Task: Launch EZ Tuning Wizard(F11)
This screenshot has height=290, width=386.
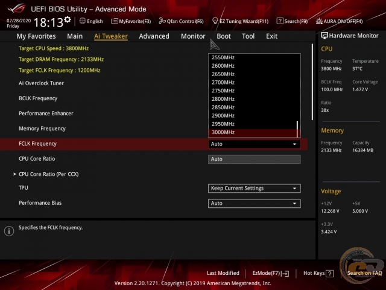Action: pyautogui.click(x=240, y=21)
